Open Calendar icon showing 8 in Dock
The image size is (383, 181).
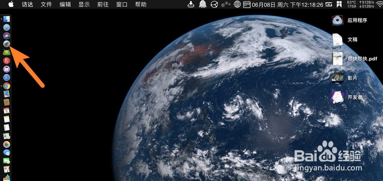(x=7, y=111)
